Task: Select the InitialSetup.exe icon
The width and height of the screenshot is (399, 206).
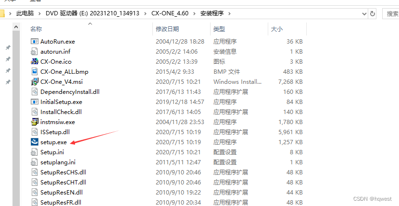Action: click(x=34, y=102)
